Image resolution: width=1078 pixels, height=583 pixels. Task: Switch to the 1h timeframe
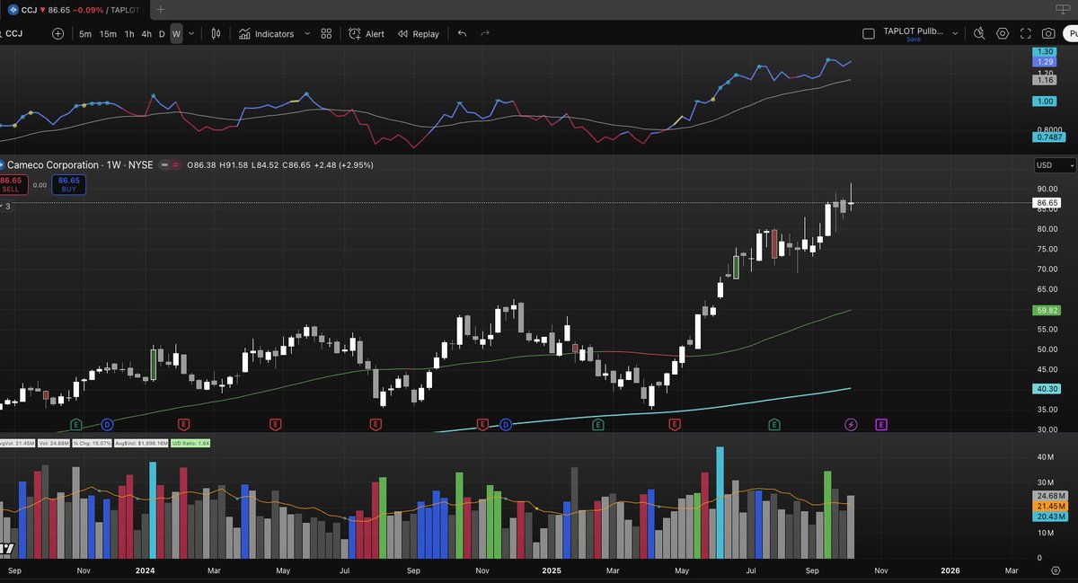[129, 34]
